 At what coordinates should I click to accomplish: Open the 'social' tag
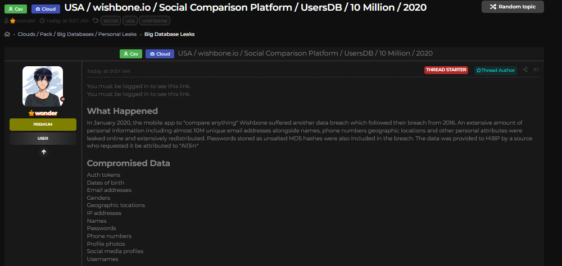pos(111,21)
